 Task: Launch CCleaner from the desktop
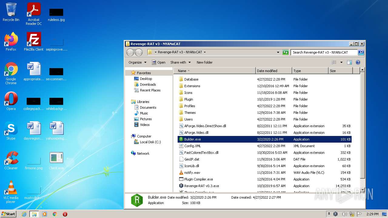pos(11,160)
